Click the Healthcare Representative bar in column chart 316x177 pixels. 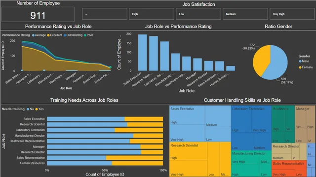187,63
